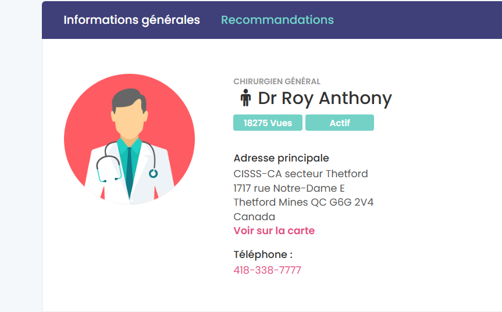Image resolution: width=502 pixels, height=312 pixels.
Task: Switch to the Recommandations tab
Action: [x=277, y=20]
